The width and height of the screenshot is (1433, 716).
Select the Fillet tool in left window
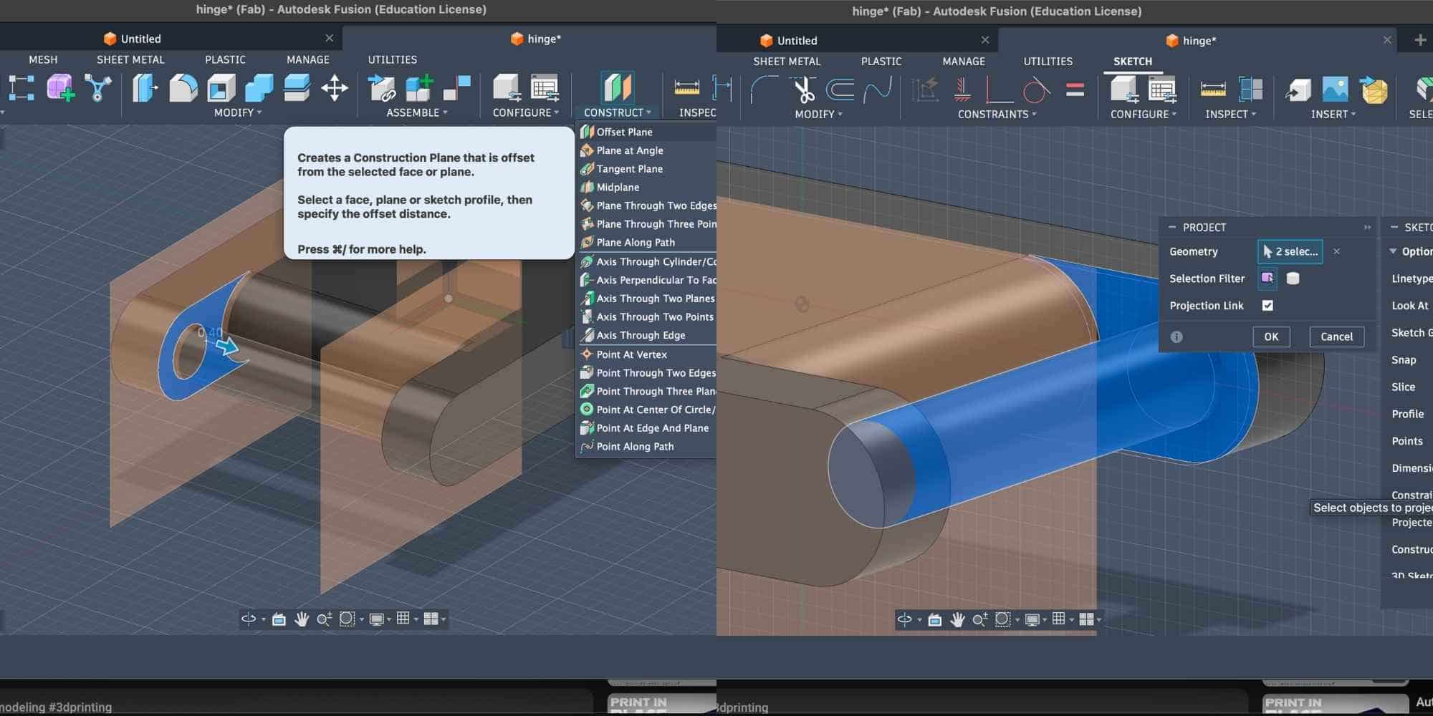click(183, 88)
